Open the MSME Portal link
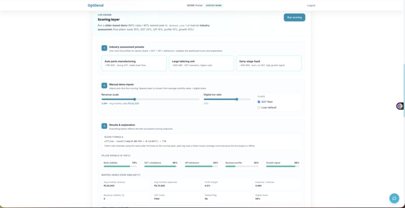 click(195, 6)
